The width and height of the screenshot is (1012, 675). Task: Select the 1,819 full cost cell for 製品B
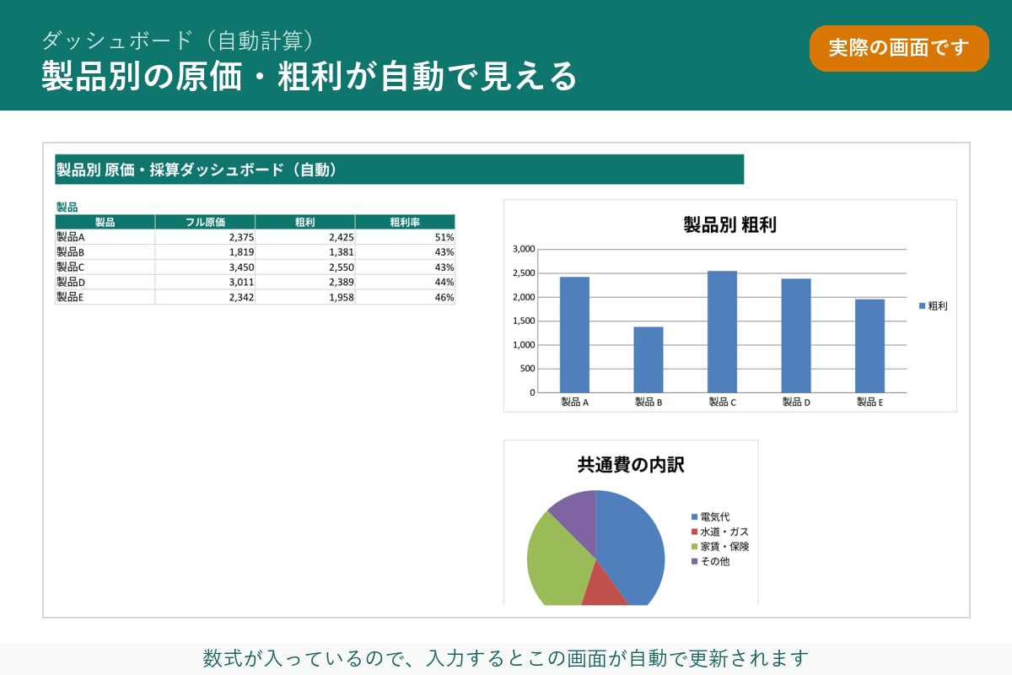(x=205, y=251)
